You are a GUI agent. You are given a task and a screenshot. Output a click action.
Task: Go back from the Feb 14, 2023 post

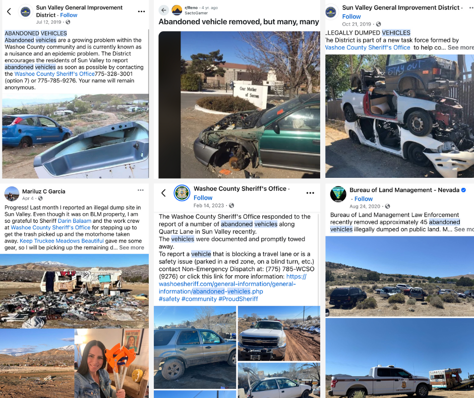point(163,193)
